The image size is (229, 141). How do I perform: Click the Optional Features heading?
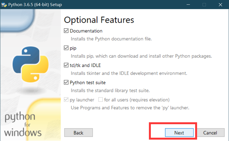pyautogui.click(x=99, y=20)
